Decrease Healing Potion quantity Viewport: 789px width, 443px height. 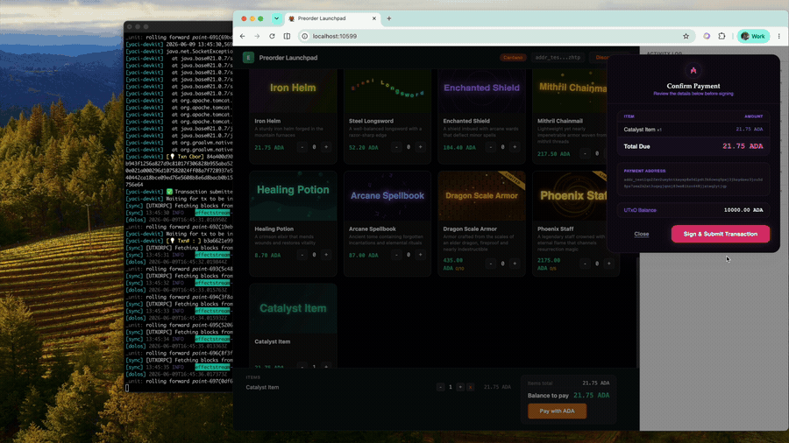302,255
